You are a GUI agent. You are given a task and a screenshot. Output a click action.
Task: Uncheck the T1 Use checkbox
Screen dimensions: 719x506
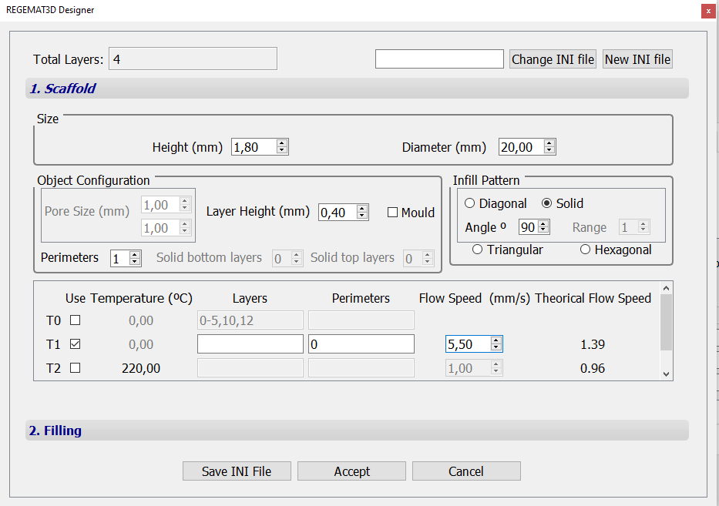[76, 344]
